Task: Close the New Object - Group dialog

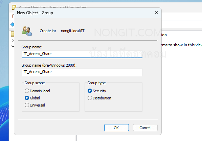Action: click(x=156, y=13)
